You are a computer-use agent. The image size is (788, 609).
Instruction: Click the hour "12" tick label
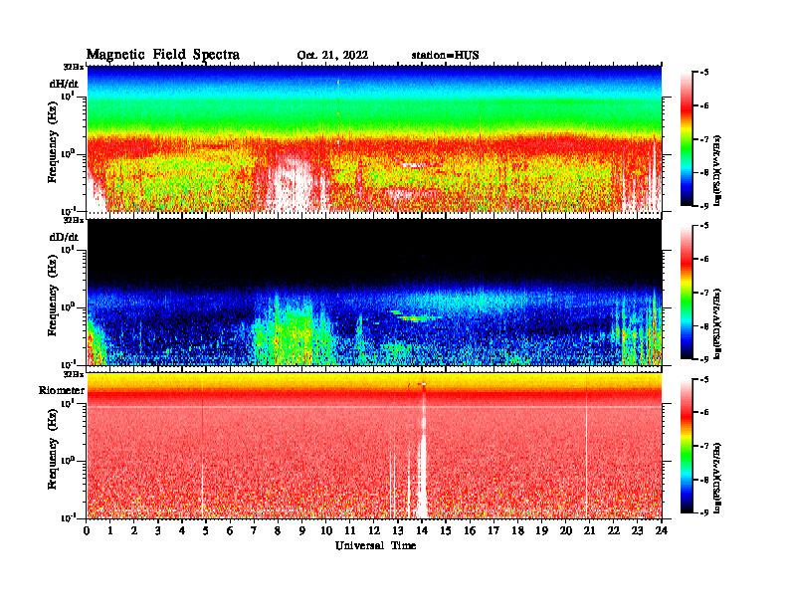tap(374, 531)
